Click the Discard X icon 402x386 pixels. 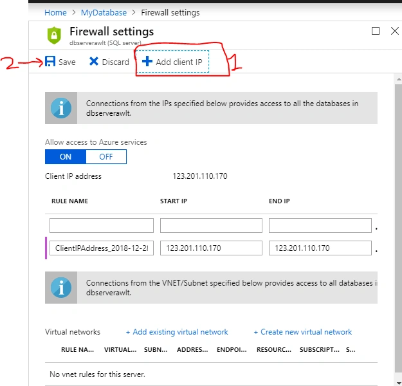(93, 62)
